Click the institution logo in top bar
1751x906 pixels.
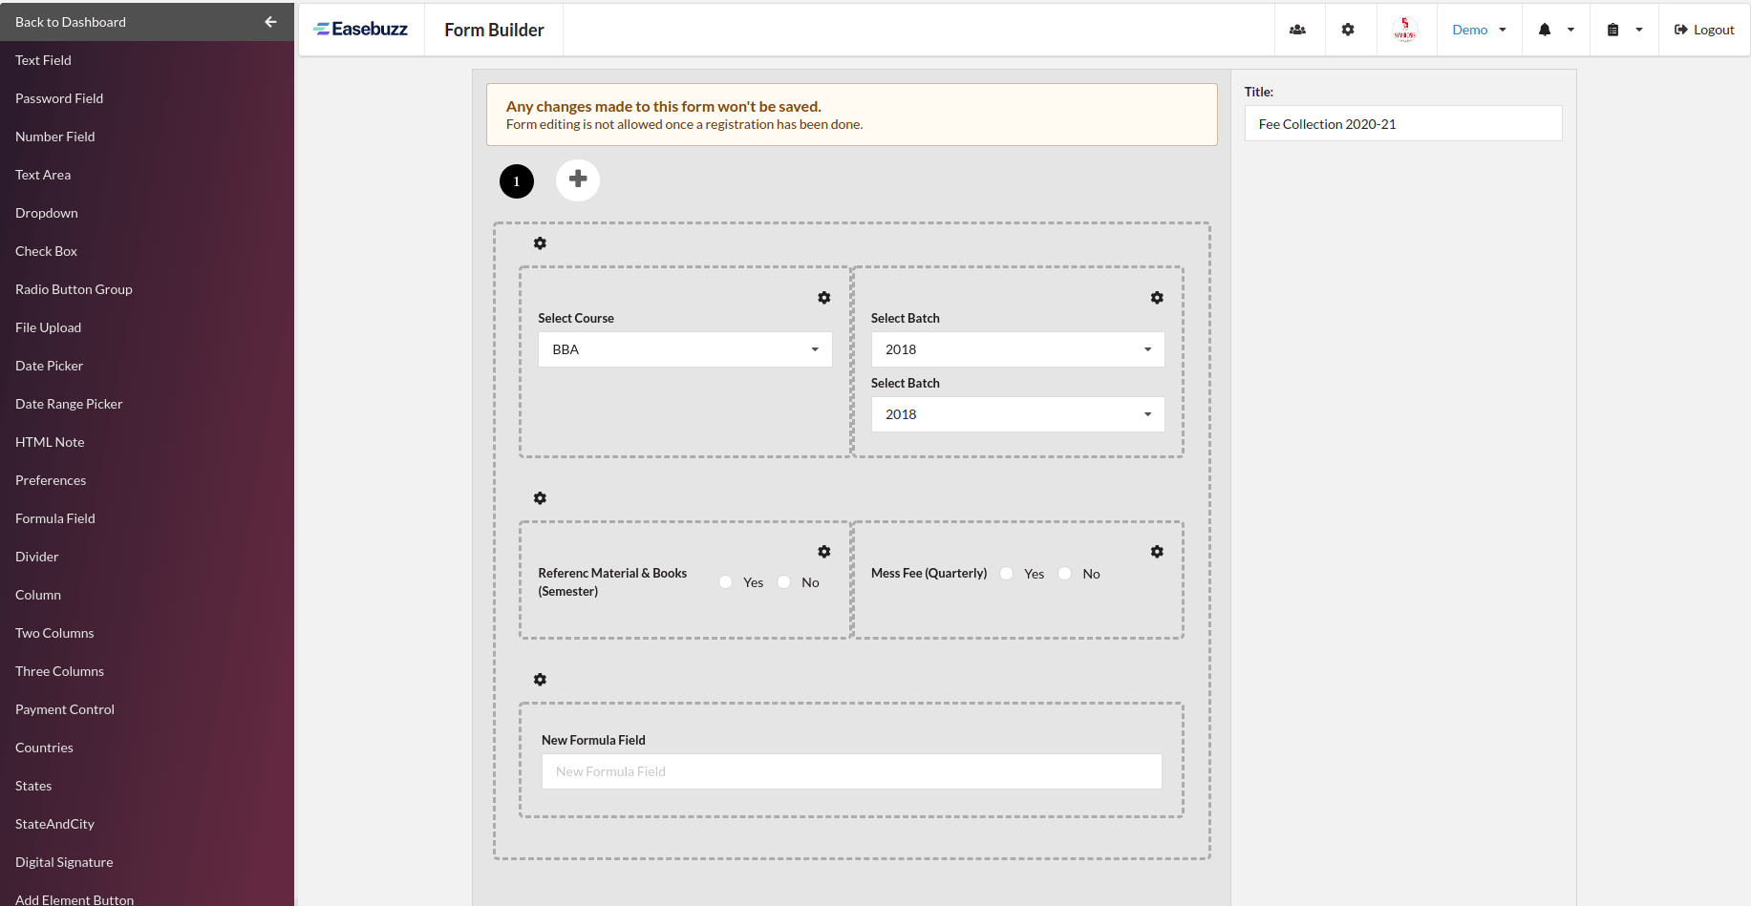(x=1404, y=30)
